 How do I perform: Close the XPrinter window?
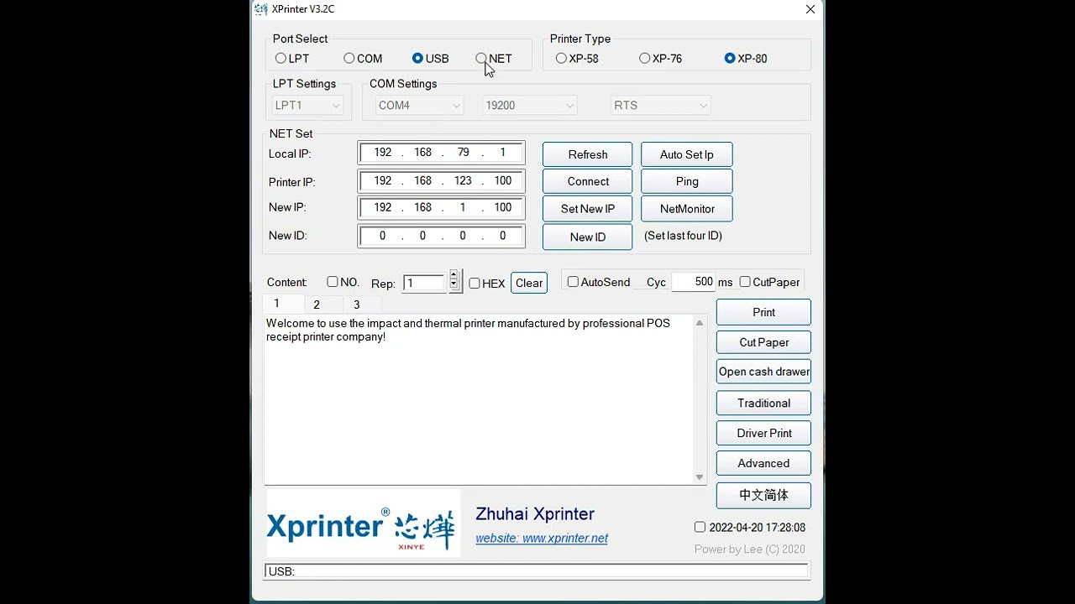point(810,9)
